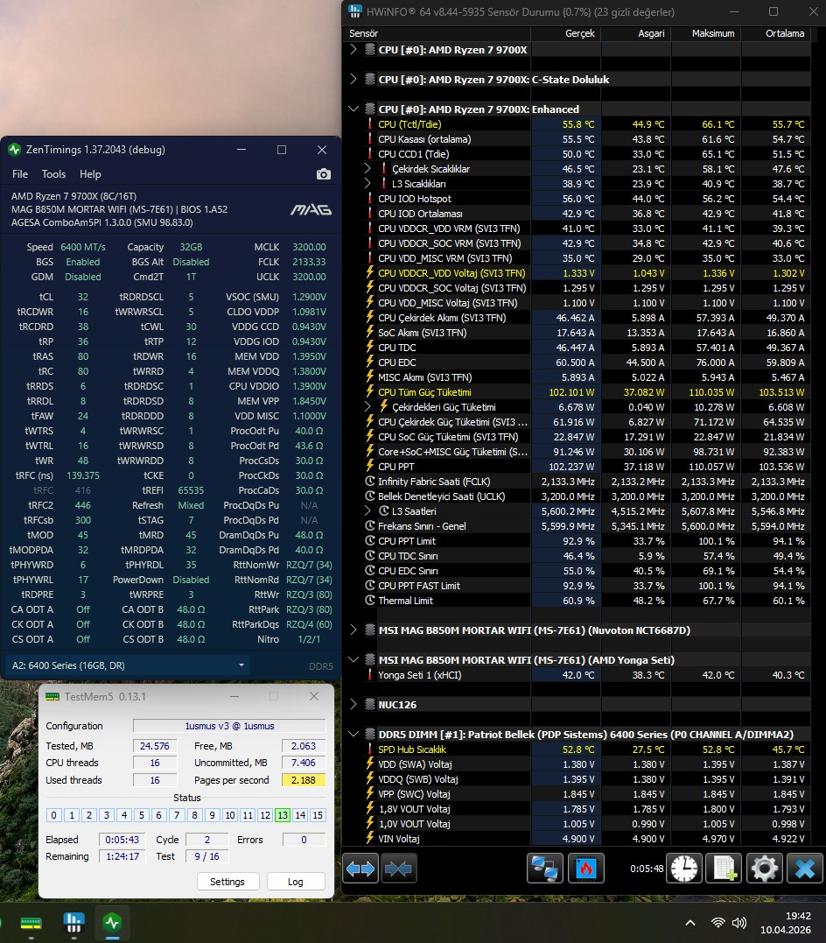Viewport: 826px width, 943px height.
Task: Open A2: 6400 Series DIMM dropdown
Action: (x=127, y=665)
